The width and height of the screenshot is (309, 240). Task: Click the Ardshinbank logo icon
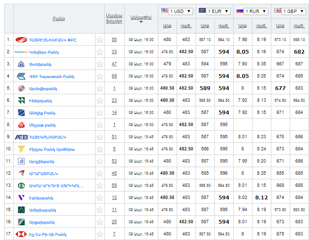(21, 161)
